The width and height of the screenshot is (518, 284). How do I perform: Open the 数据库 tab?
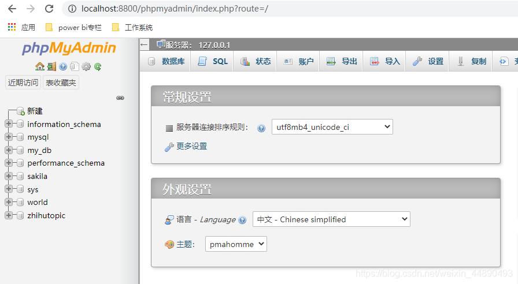tap(166, 61)
